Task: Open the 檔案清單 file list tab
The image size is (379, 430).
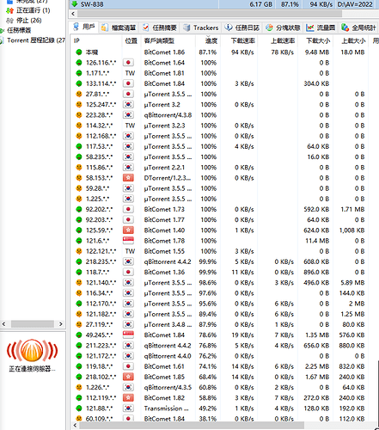Action: 119,28
